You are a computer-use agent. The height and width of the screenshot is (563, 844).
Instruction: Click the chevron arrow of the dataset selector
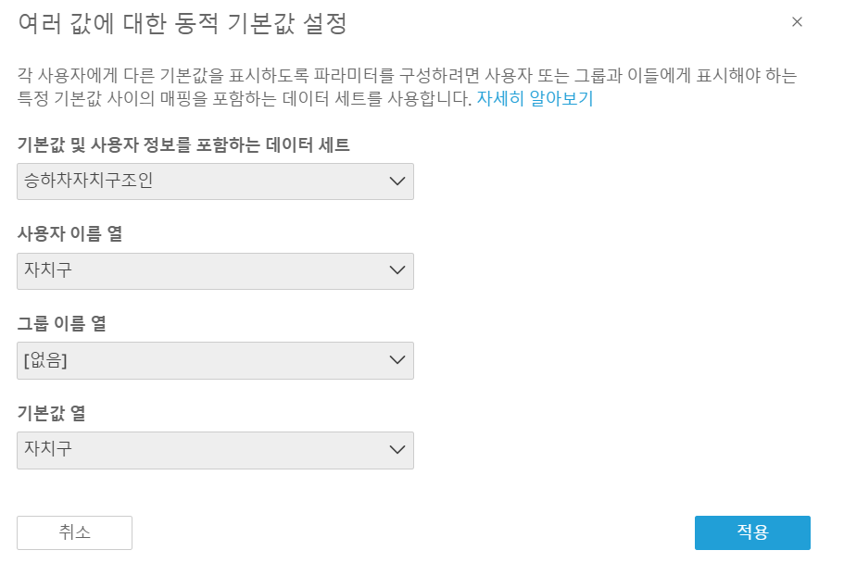(x=397, y=181)
